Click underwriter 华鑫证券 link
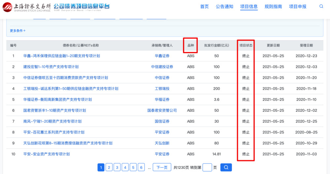Screen dimensions: 330x174 [x=162, y=56]
